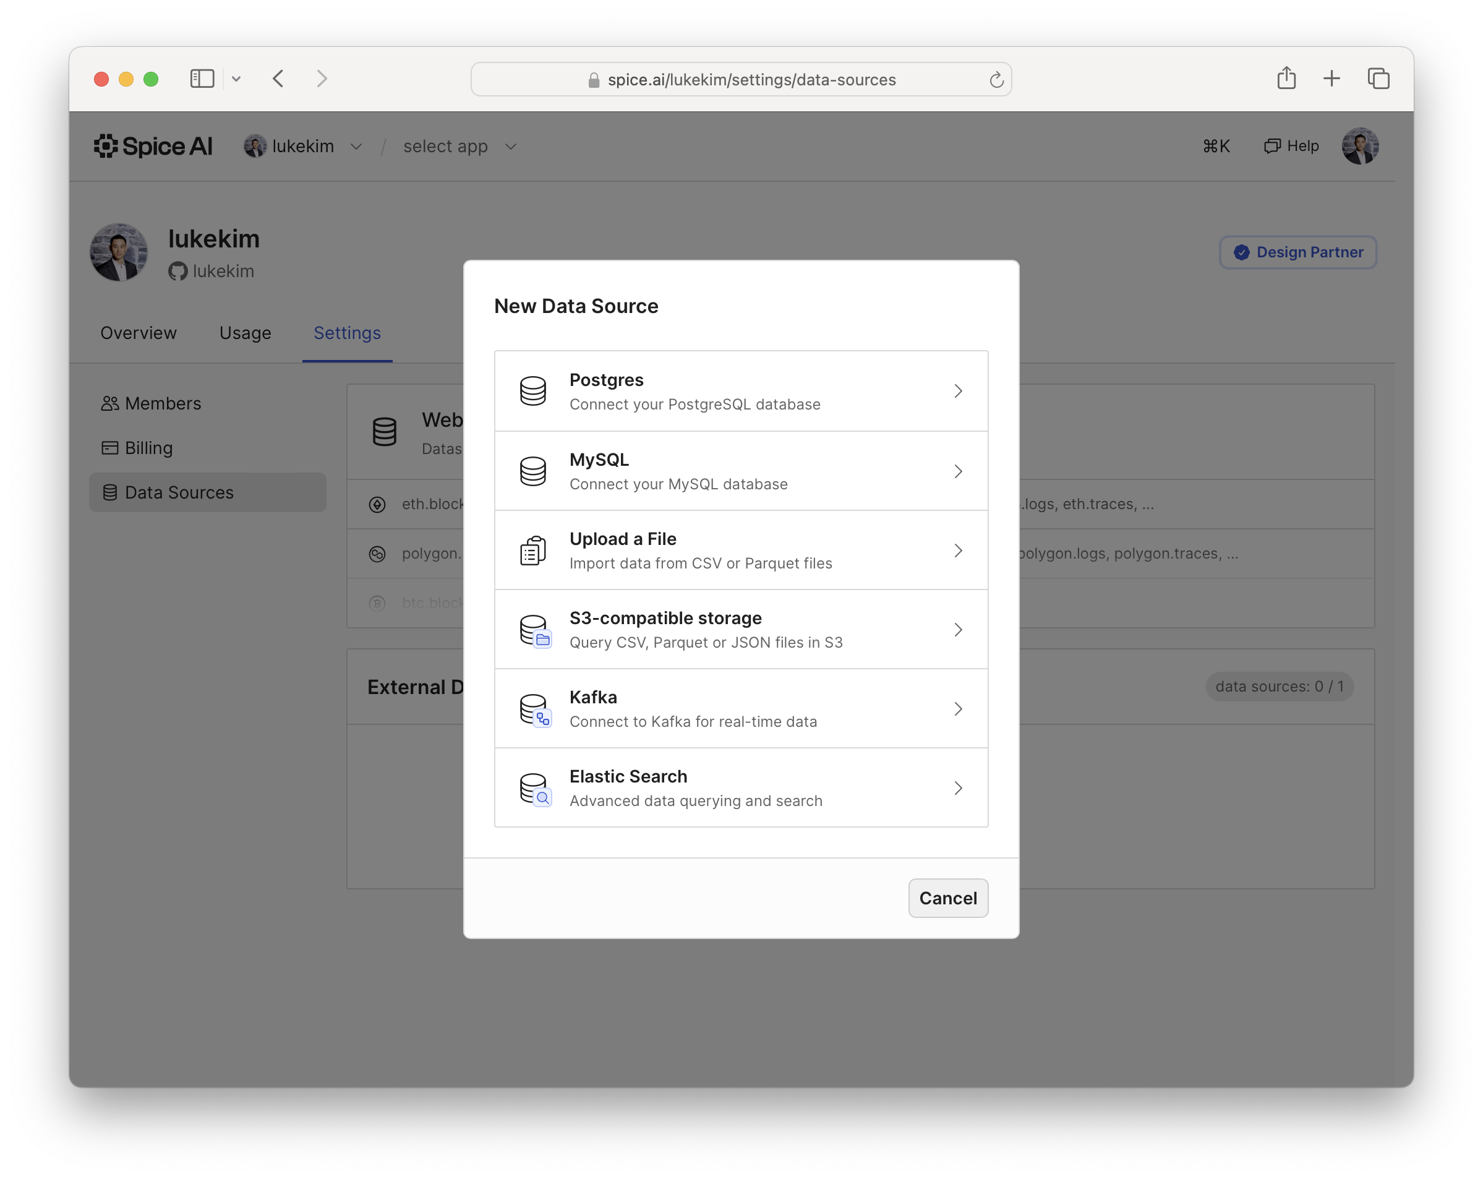This screenshot has height=1179, width=1483.
Task: Click the Upload a File clipboard icon
Action: click(x=532, y=551)
